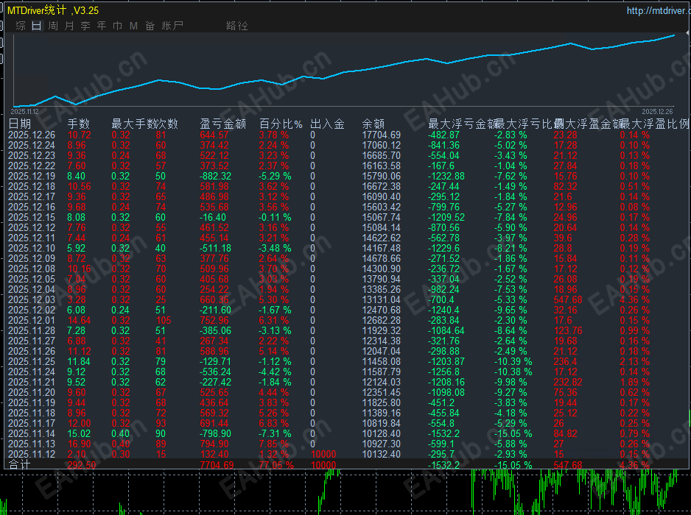Open the 年 (yearly) statistics tab
Image resolution: width=691 pixels, height=515 pixels.
point(102,26)
